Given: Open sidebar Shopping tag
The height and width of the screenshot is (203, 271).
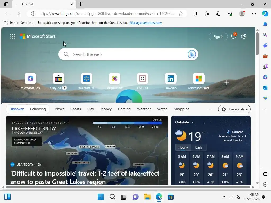Looking at the screenshot, I should [x=265, y=45].
